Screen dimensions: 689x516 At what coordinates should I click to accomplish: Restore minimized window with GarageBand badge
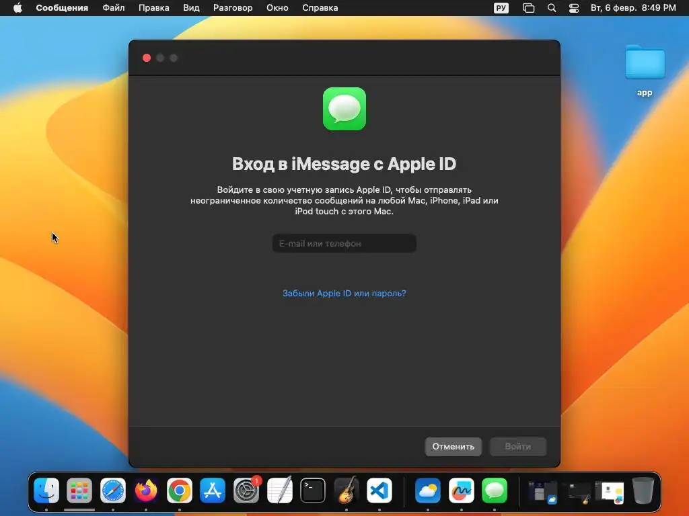pos(577,492)
